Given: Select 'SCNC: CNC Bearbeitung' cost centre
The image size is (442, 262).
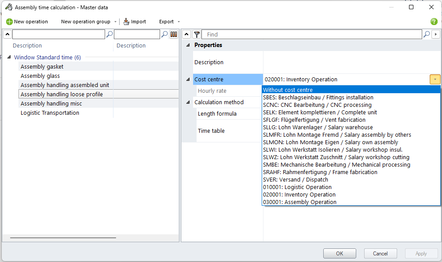Looking at the screenshot, I should point(317,105).
